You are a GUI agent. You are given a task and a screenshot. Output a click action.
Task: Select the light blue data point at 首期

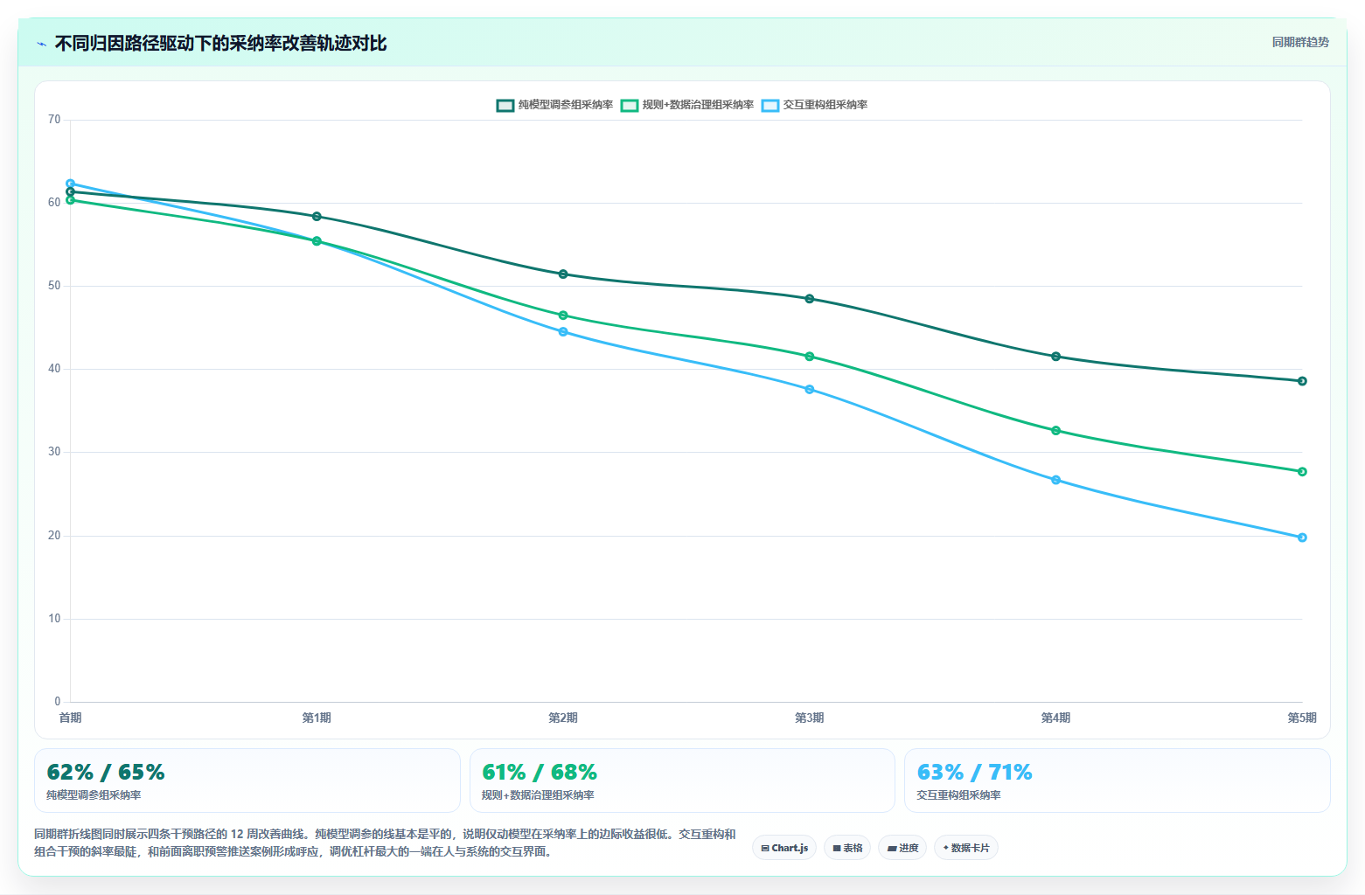point(70,184)
